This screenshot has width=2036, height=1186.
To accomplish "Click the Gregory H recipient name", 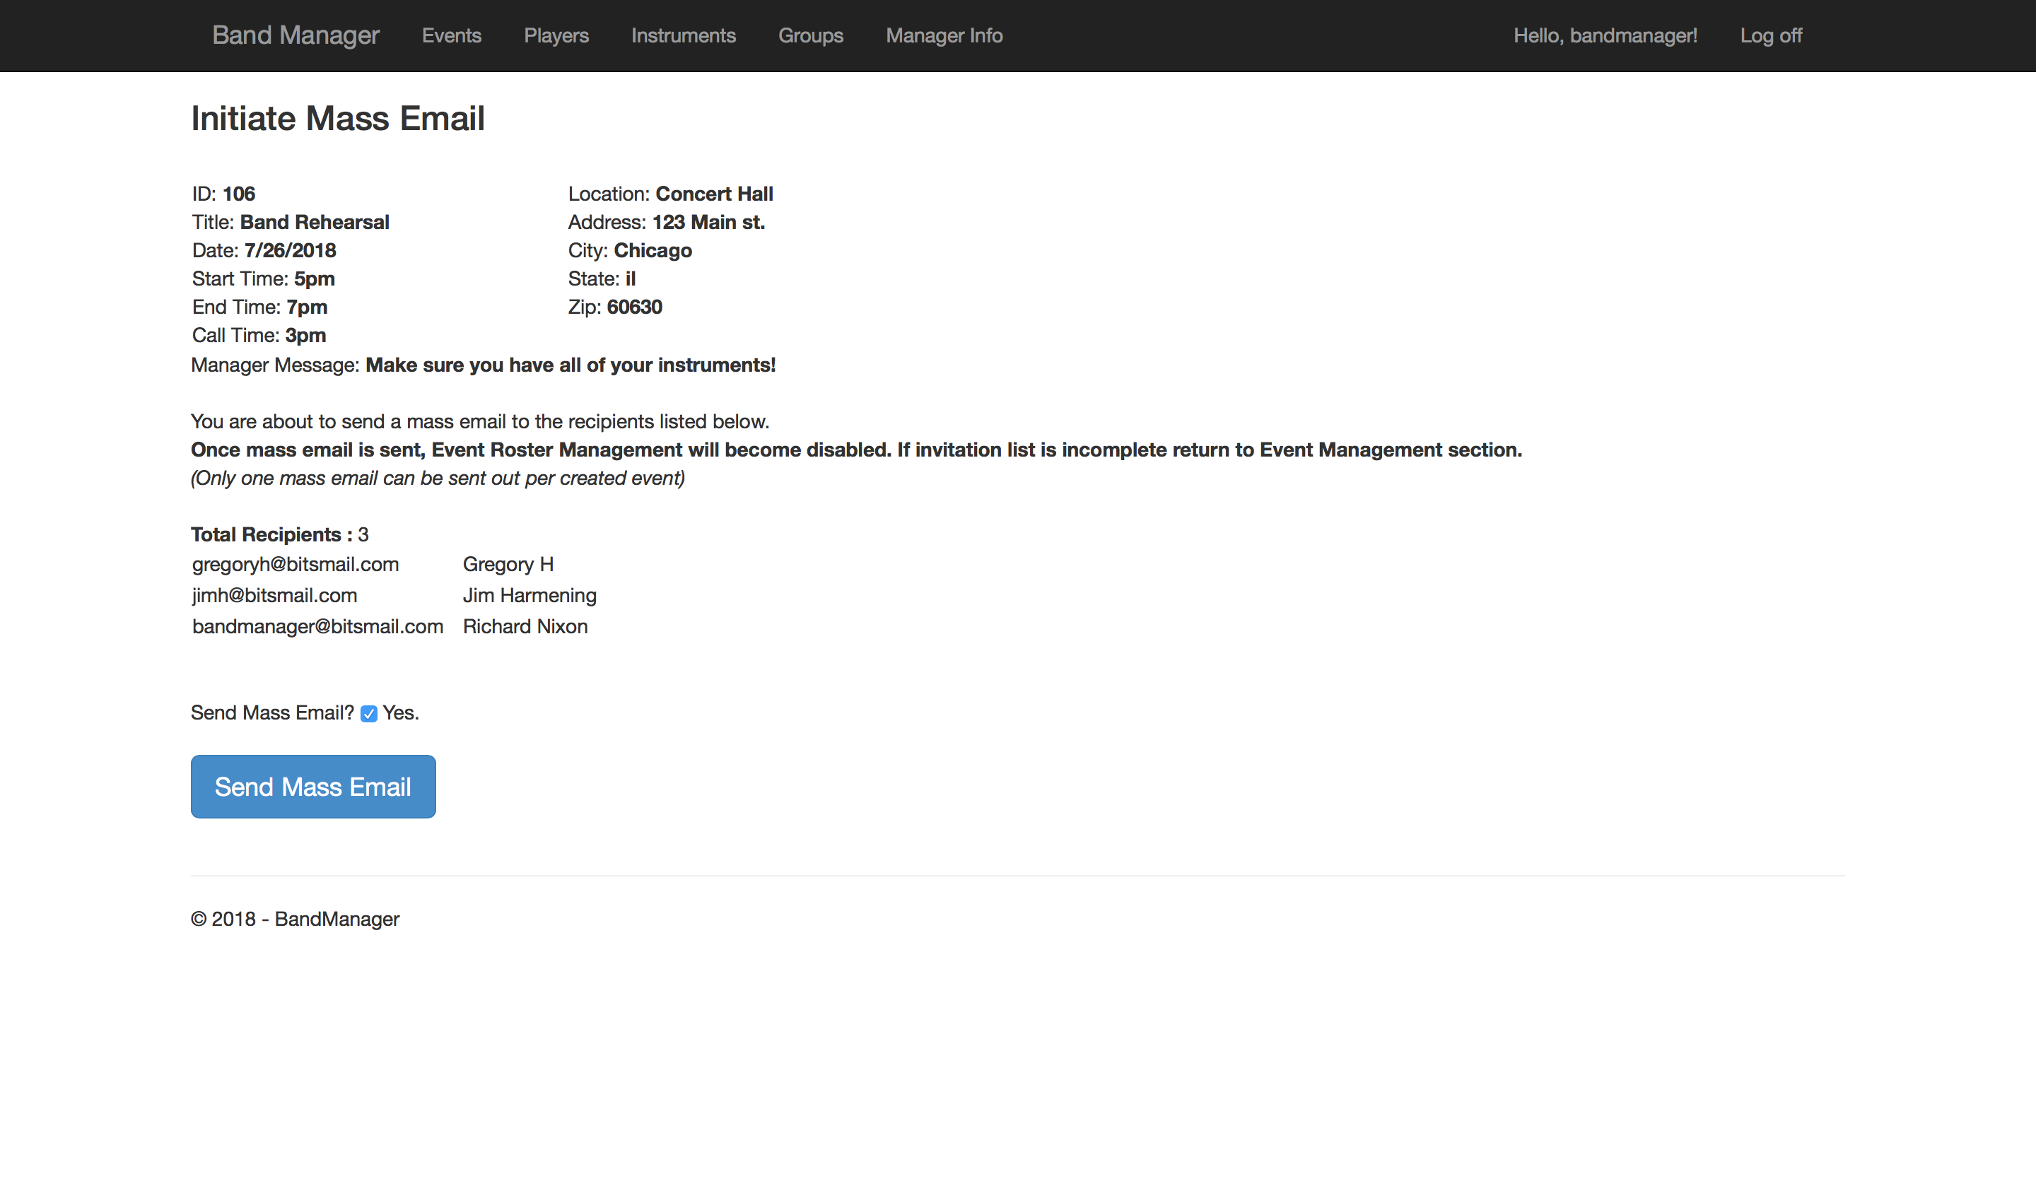I will click(508, 564).
